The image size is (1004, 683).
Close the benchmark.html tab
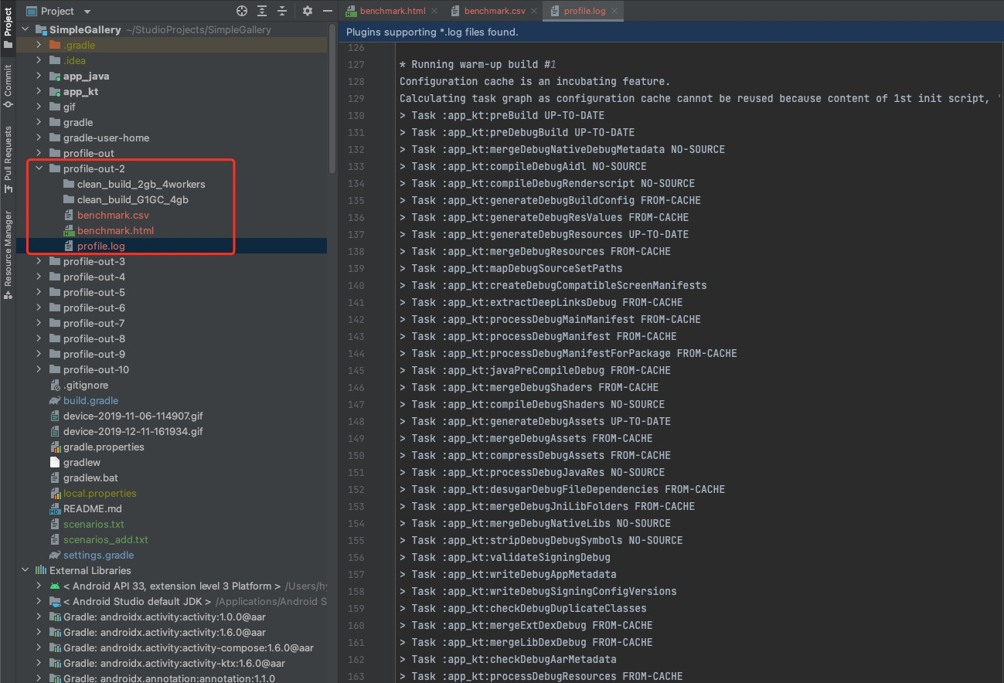pyautogui.click(x=434, y=11)
